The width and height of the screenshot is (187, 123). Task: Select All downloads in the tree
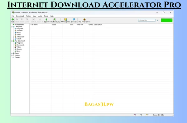pos(19,24)
